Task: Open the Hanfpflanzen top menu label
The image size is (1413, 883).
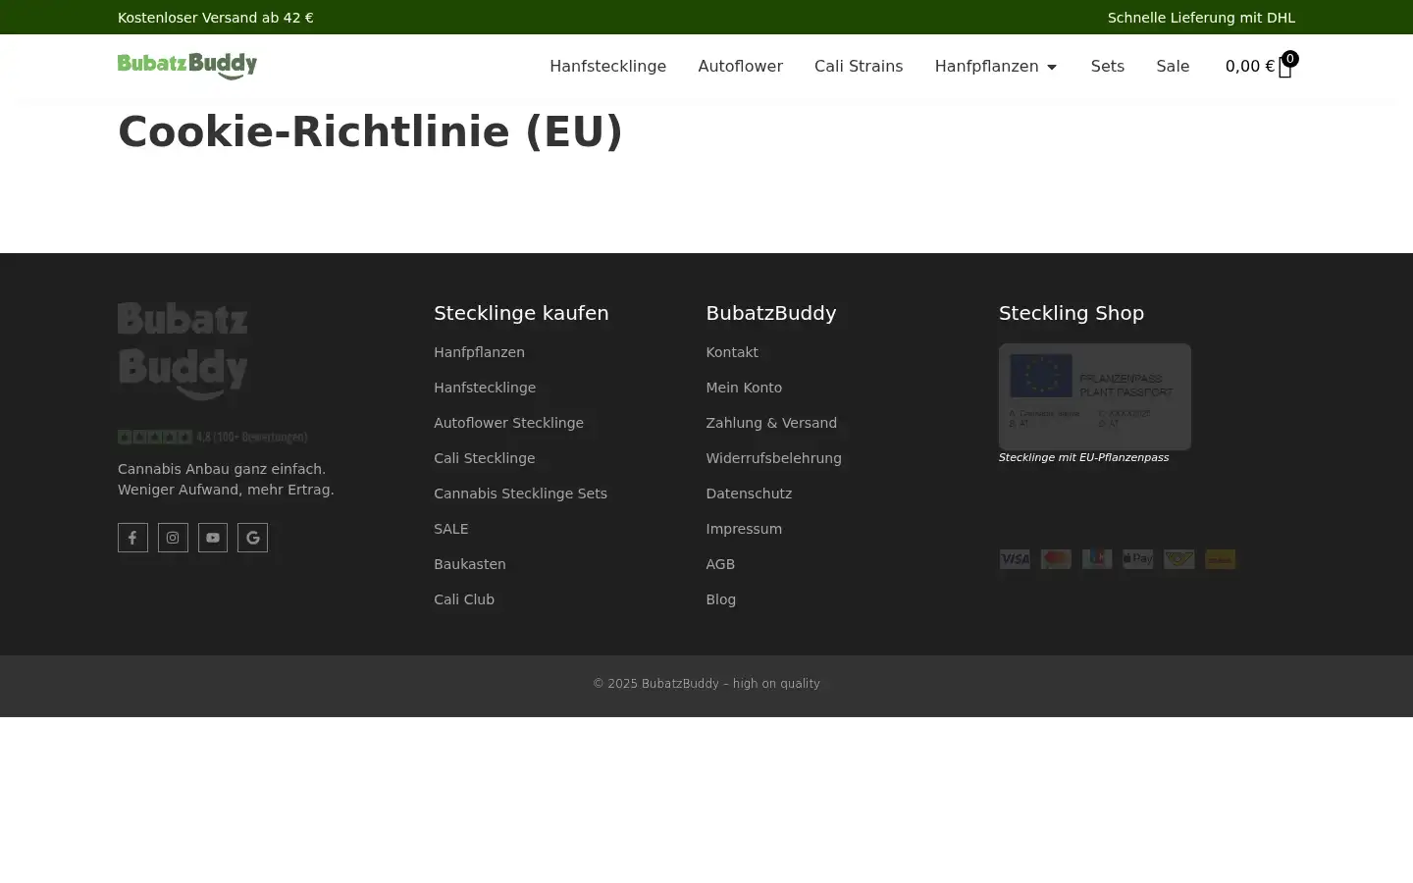Action: pos(986,66)
